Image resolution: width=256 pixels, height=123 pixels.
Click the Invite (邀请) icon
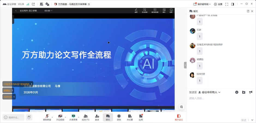click(97, 117)
